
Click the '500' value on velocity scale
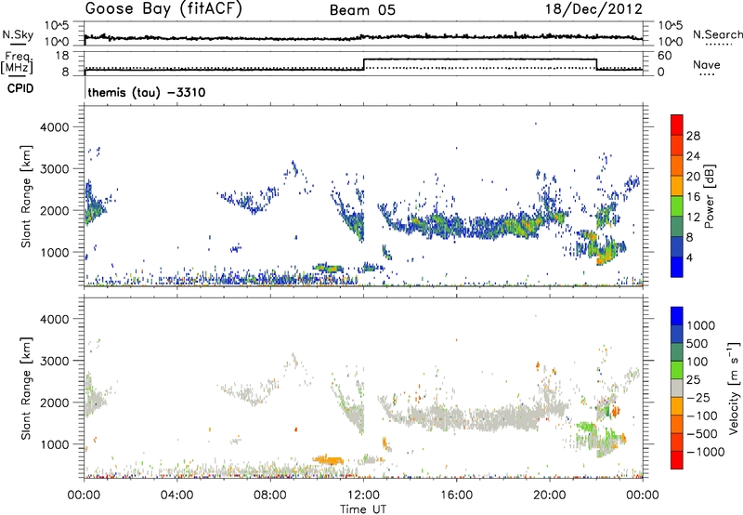[697, 344]
